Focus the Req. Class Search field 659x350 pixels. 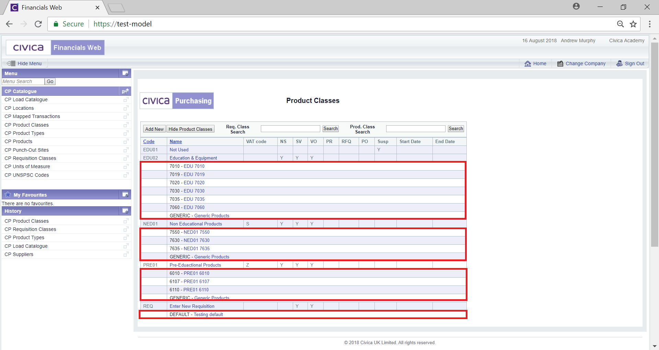click(290, 129)
